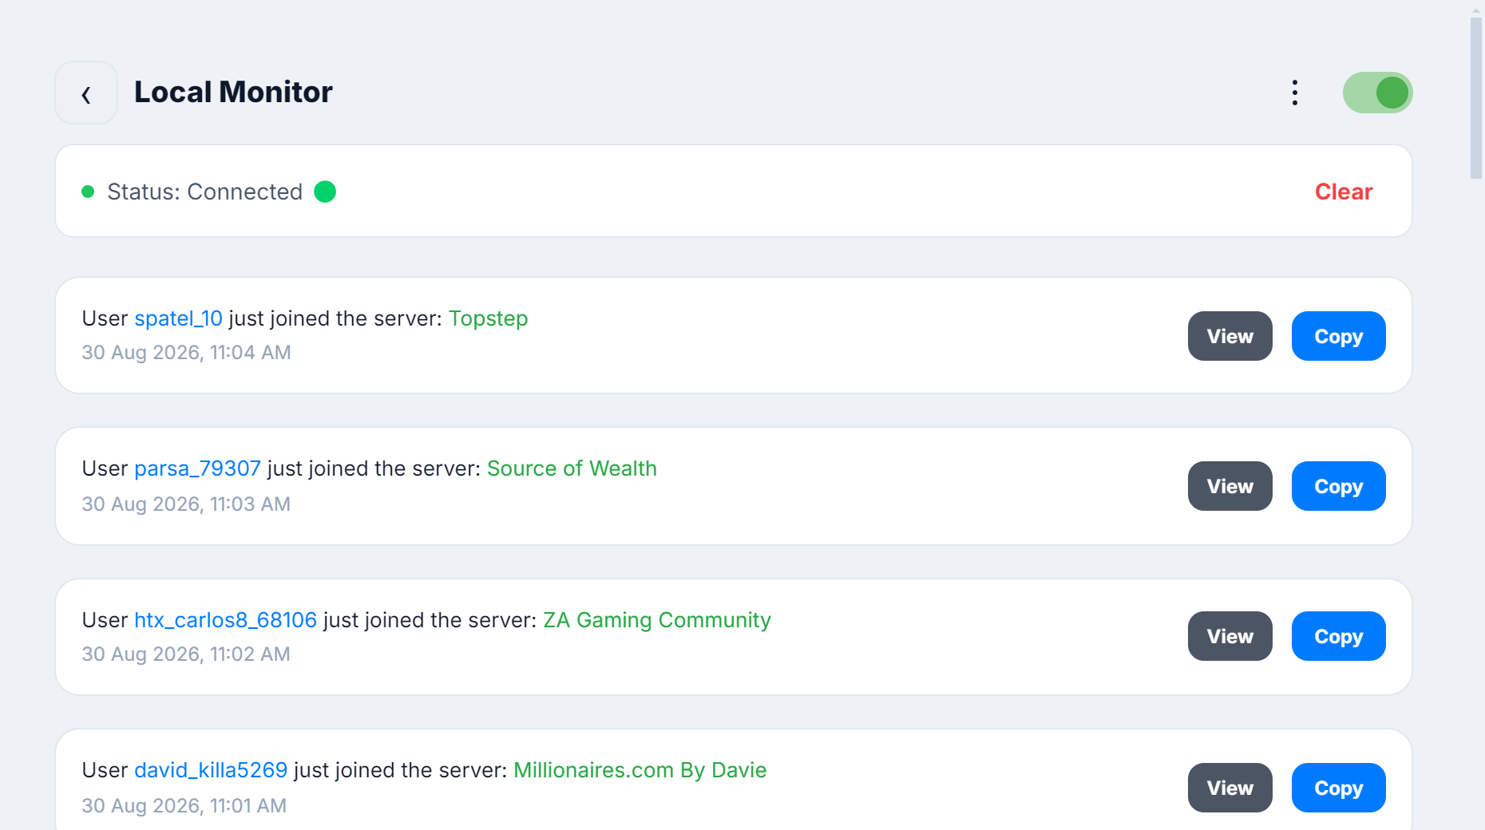Select the Local Monitor page title

[x=233, y=93]
